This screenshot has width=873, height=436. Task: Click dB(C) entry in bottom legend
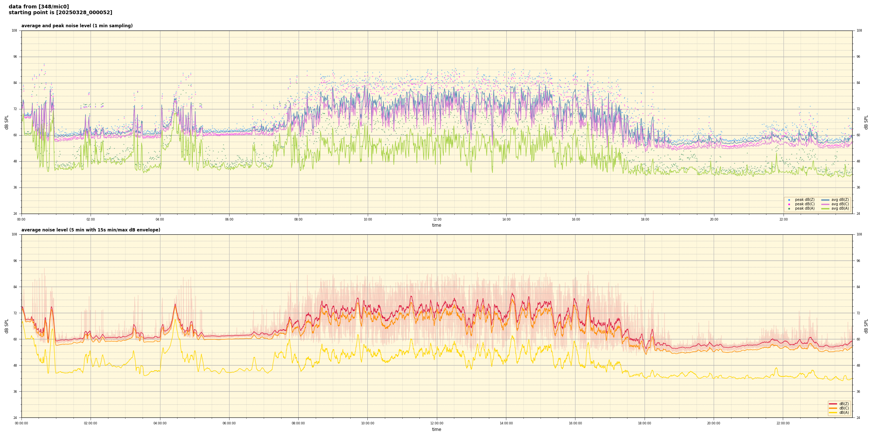844,408
